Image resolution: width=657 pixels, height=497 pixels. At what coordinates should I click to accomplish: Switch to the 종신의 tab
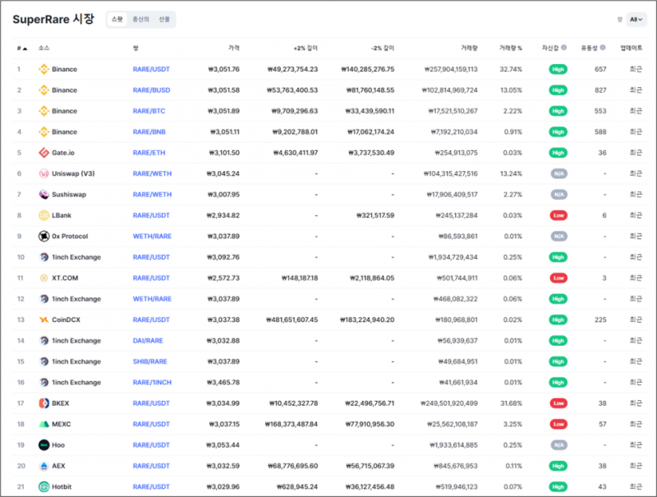point(140,19)
